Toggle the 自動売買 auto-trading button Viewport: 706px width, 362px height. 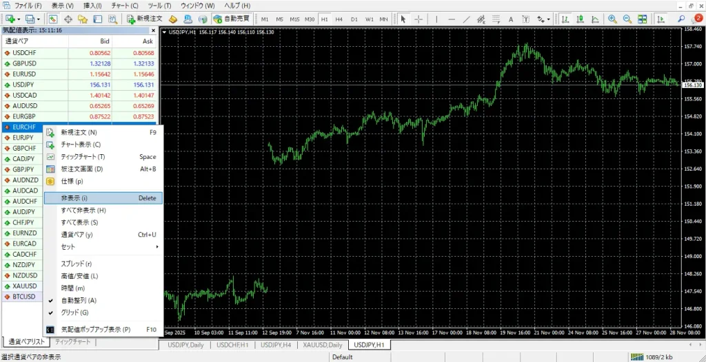pyautogui.click(x=232, y=19)
